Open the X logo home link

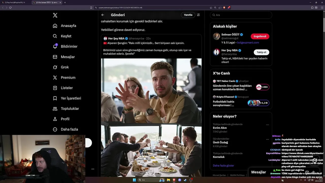[x=55, y=15]
